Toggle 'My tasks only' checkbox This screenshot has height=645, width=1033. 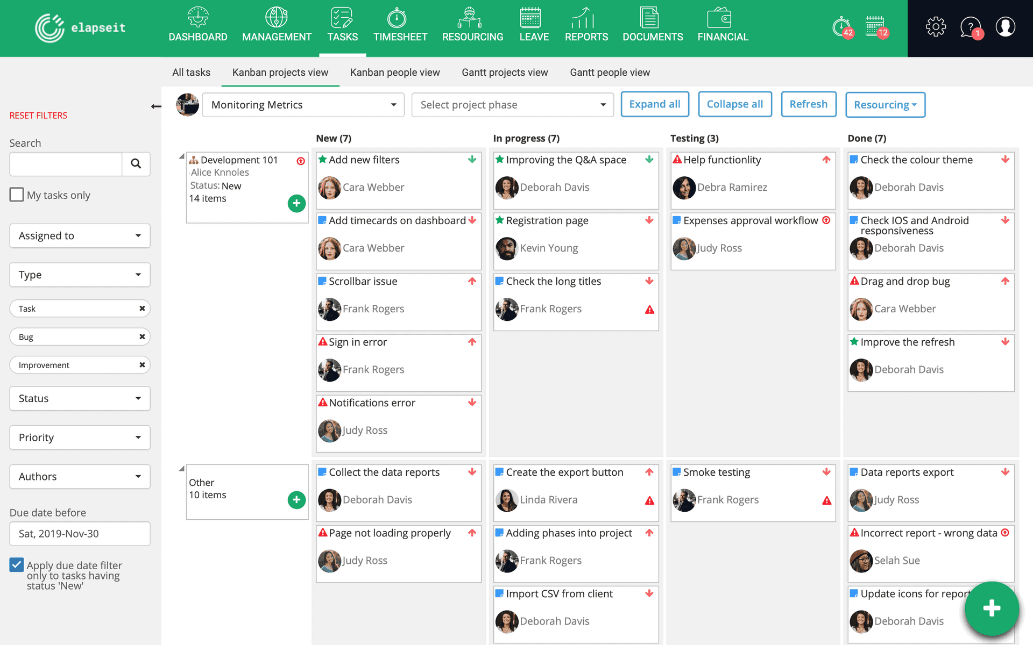coord(16,194)
